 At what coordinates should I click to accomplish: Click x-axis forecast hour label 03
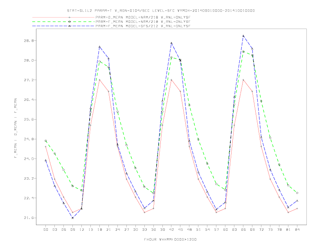point(54,230)
